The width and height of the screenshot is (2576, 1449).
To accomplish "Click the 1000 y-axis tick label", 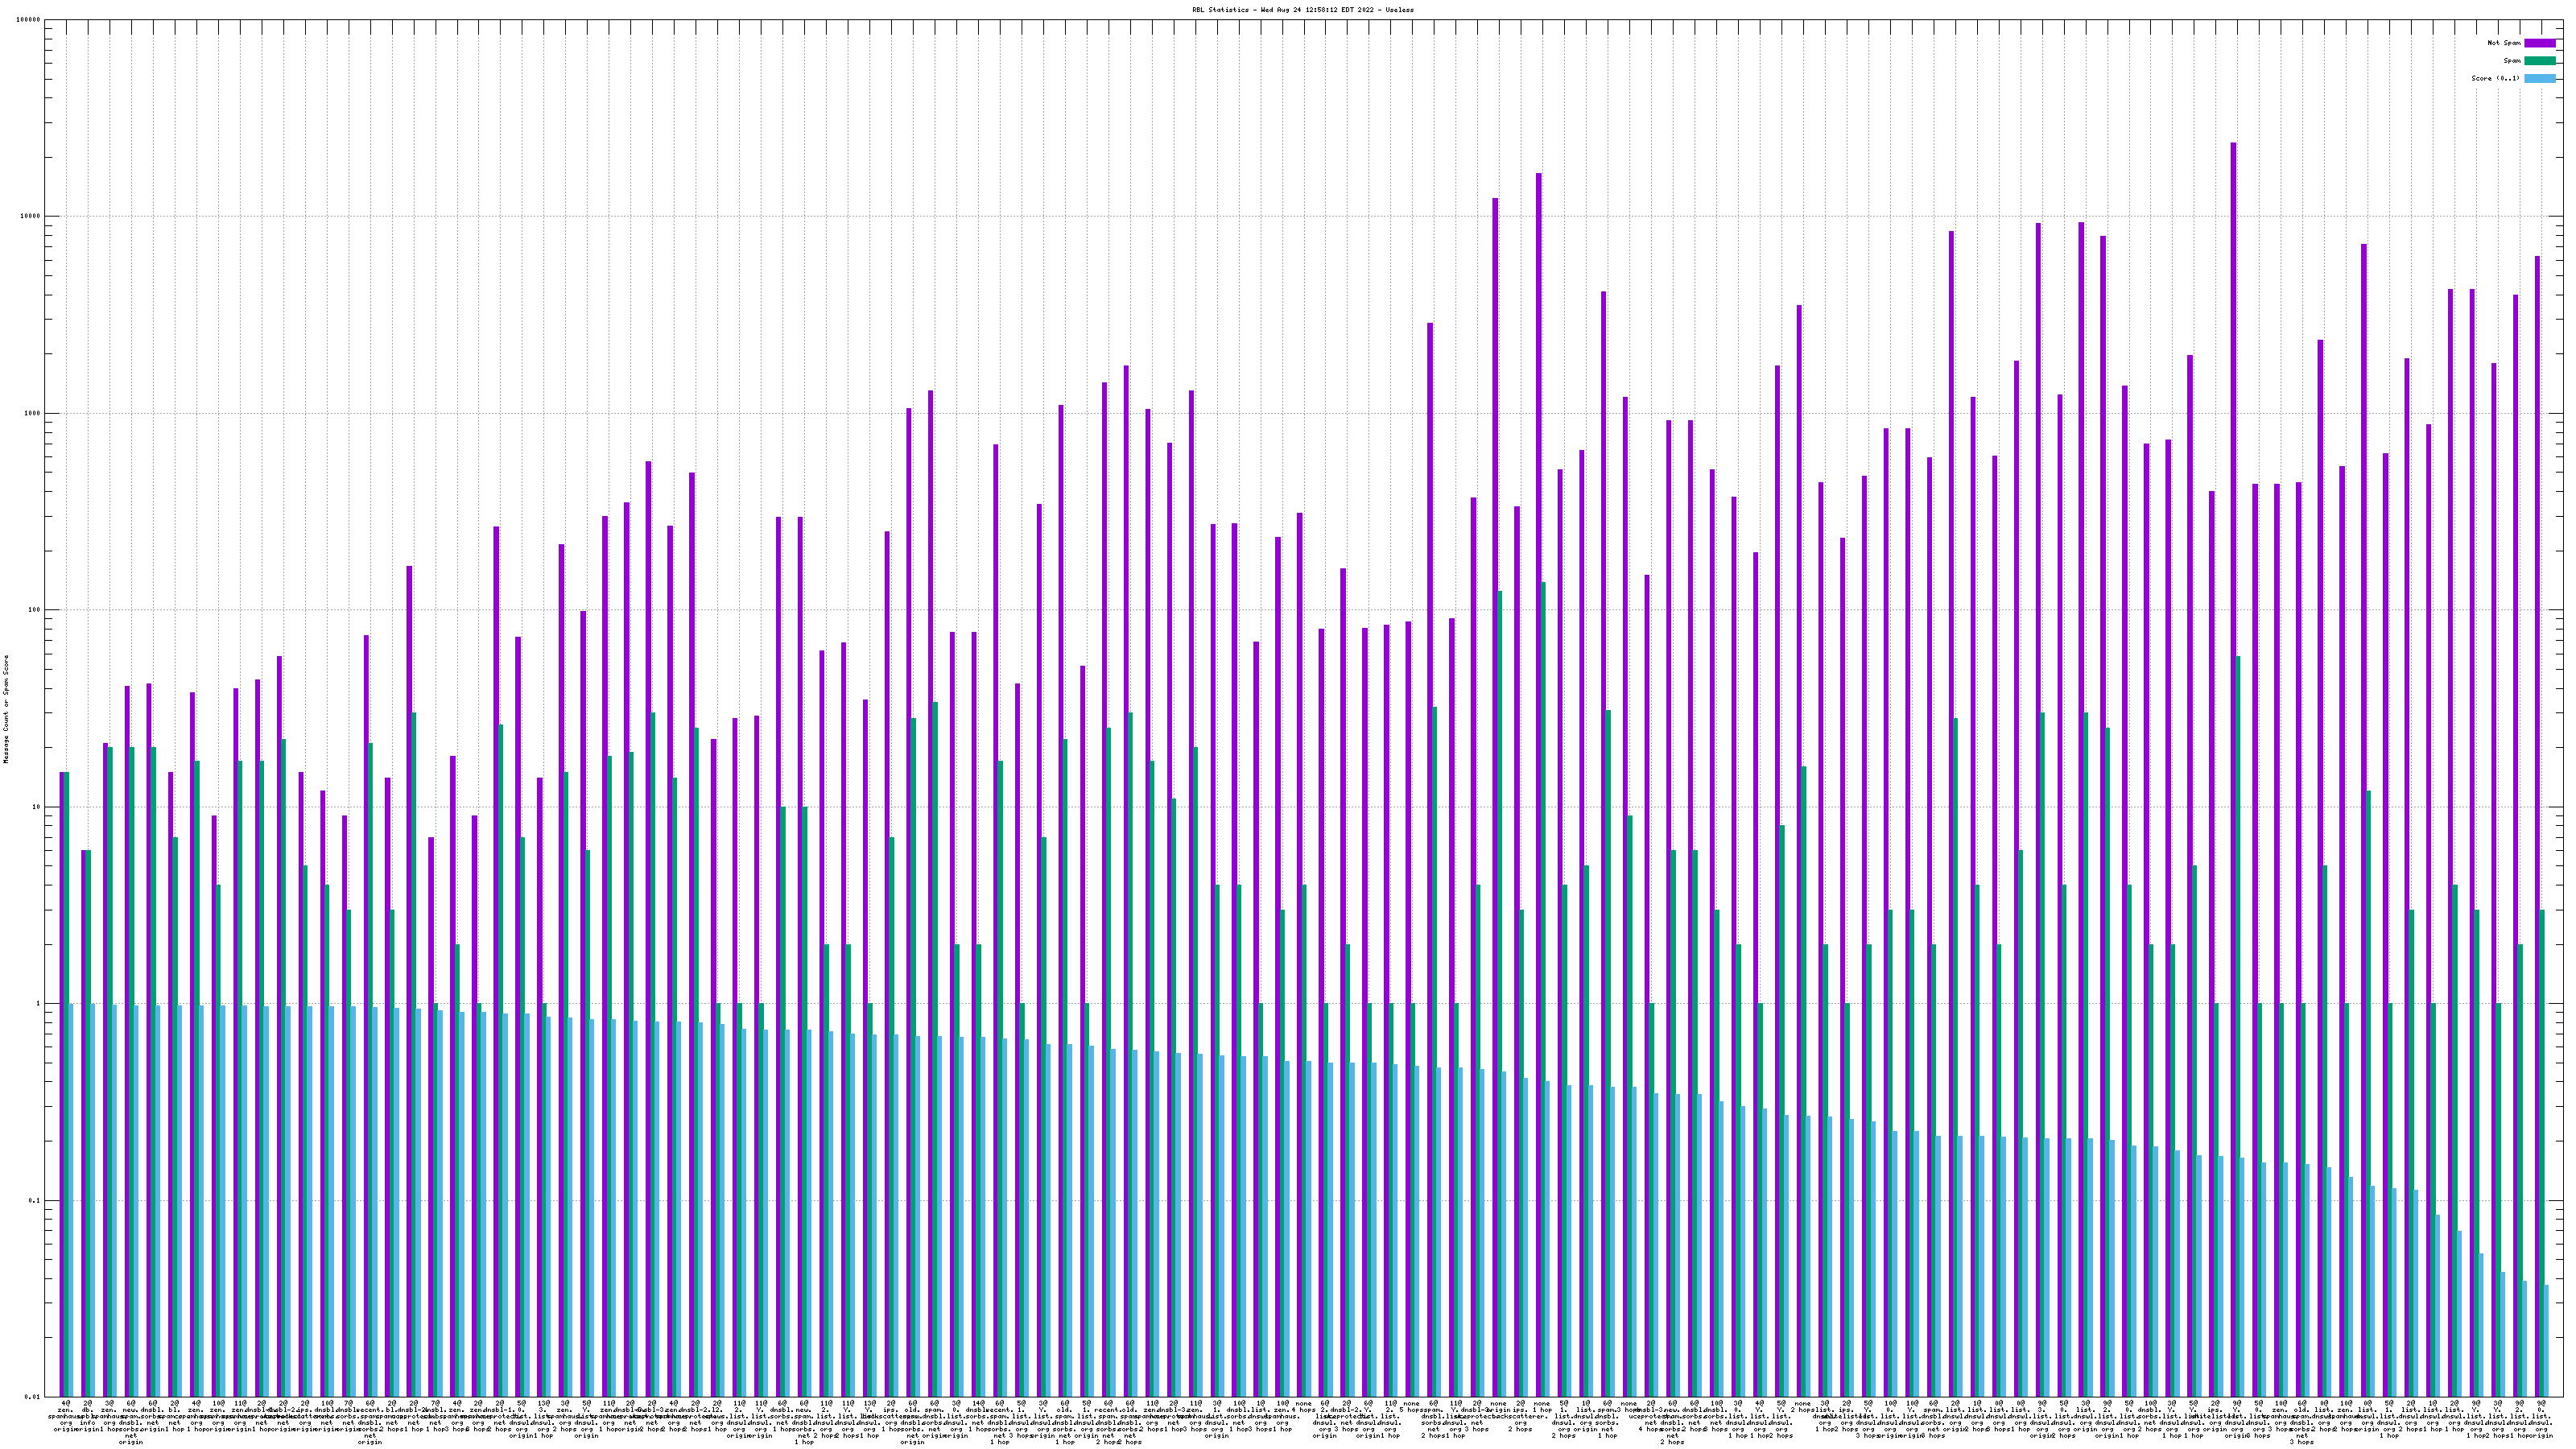I will click(x=33, y=414).
